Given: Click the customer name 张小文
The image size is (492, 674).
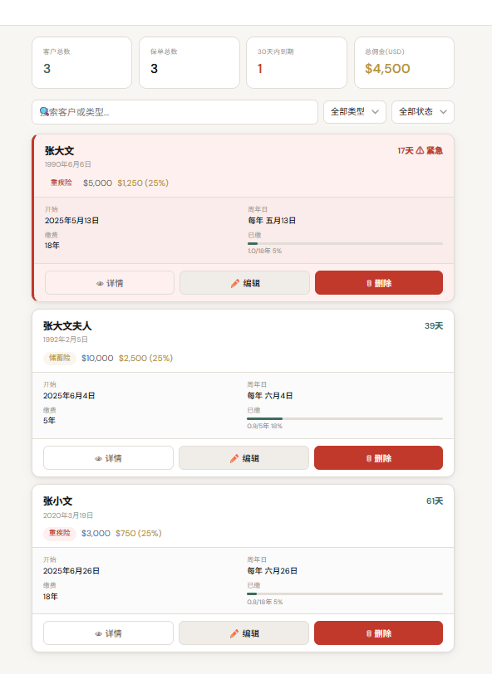Looking at the screenshot, I should (x=57, y=501).
